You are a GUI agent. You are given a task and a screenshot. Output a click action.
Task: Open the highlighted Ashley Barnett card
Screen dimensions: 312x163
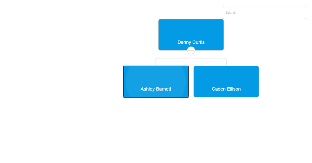[x=156, y=78]
